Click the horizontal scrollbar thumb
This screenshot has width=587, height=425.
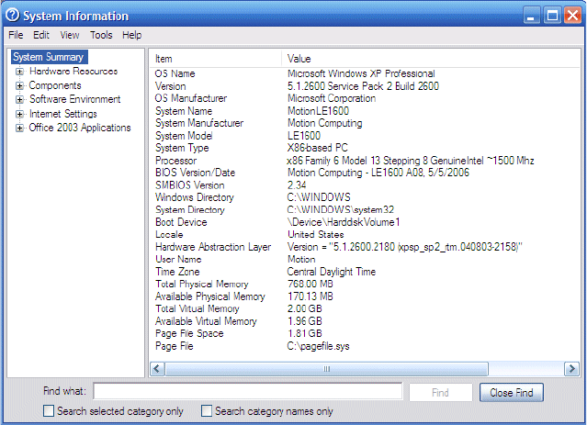[x=327, y=369]
